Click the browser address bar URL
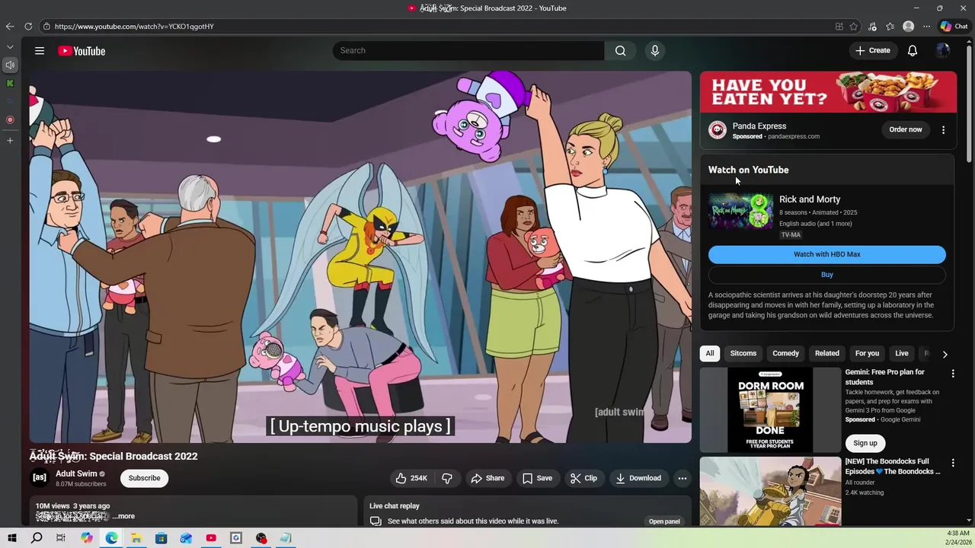 tap(134, 27)
